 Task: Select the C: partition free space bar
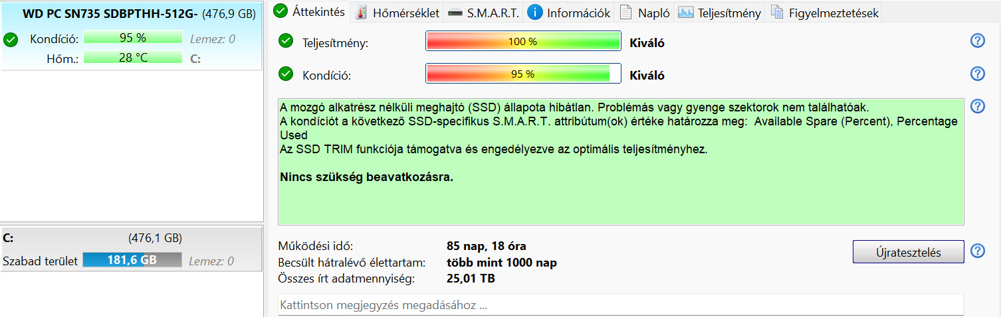tap(132, 261)
